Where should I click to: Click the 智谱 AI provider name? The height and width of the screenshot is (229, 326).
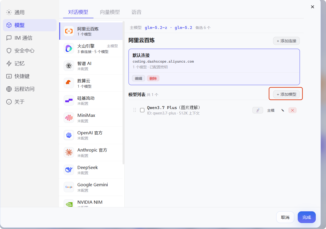(84, 63)
